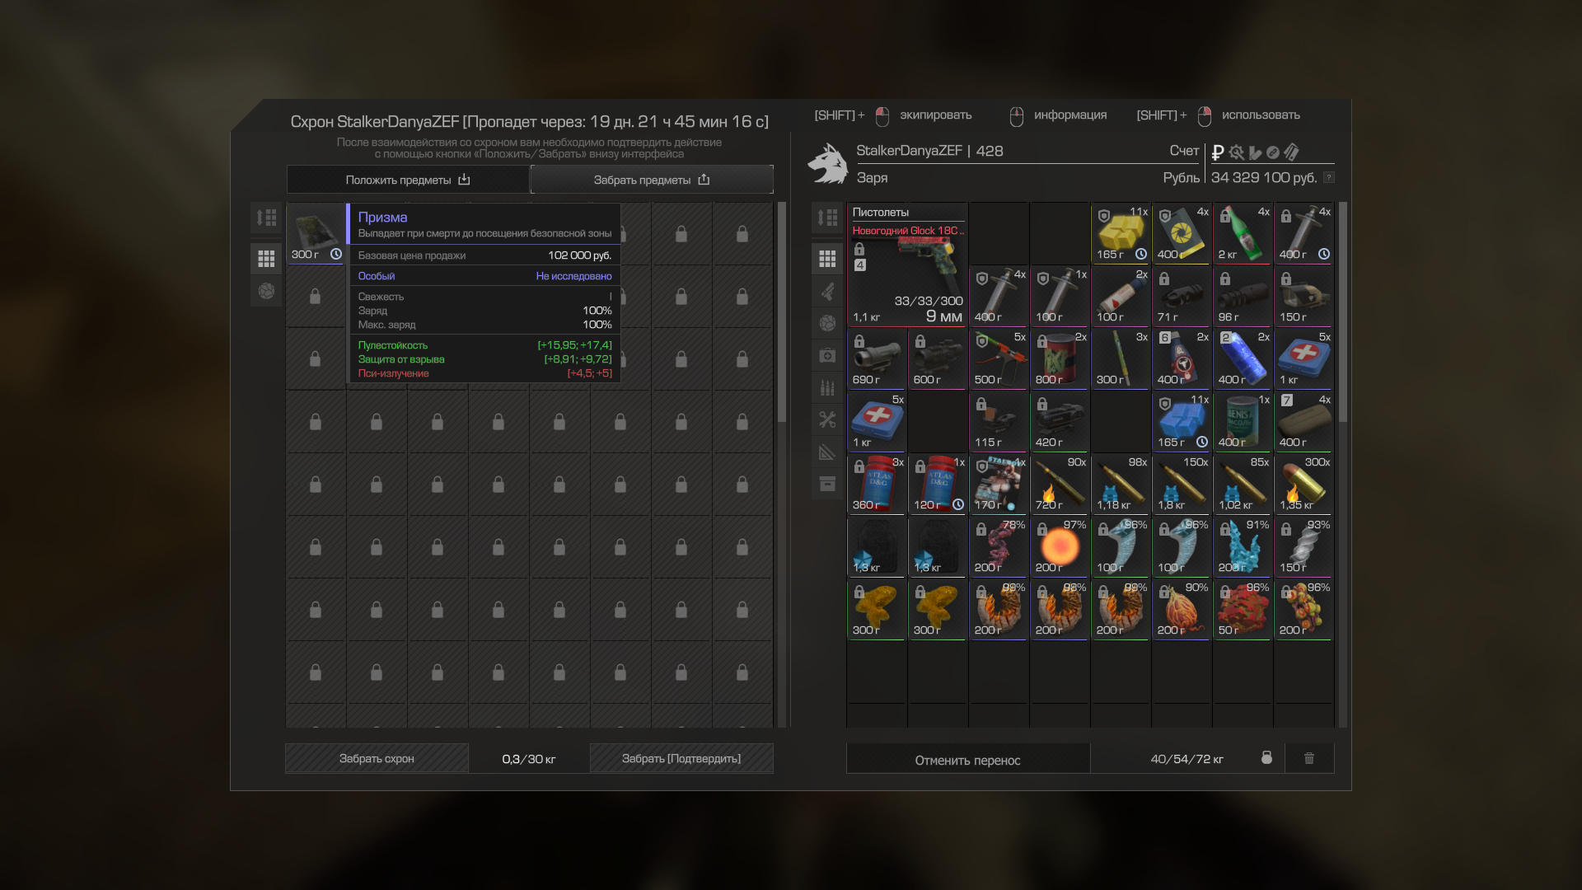Click the bottle with badge 6, 400 г
Screen dimensions: 1582x890
point(1182,358)
